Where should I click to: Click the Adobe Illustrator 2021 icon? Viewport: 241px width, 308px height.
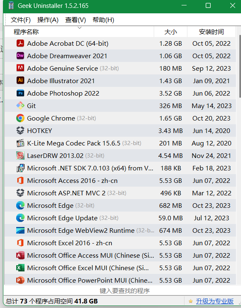(x=20, y=81)
